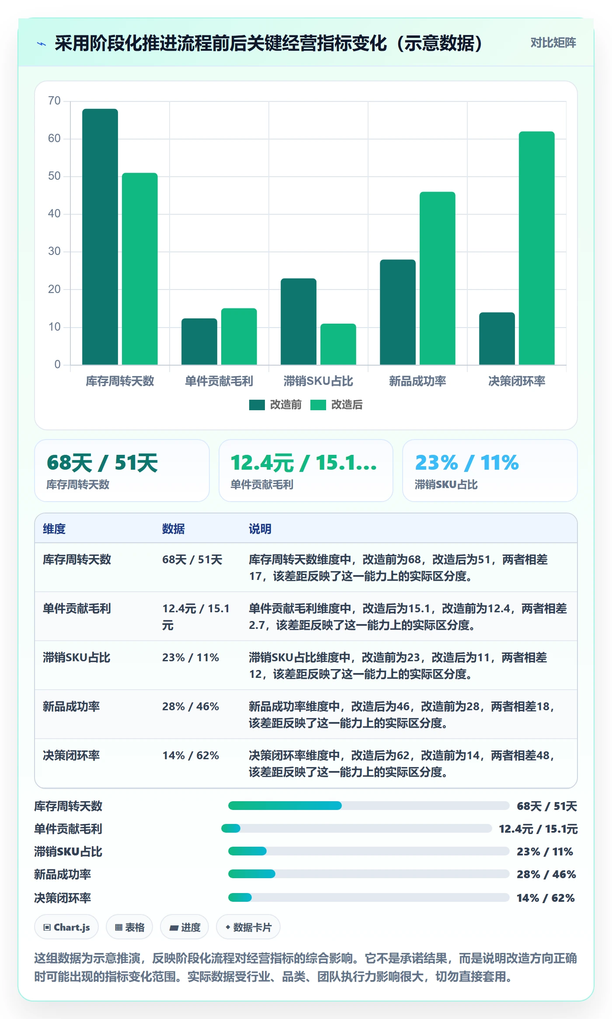Viewport: 612px width, 1019px height.
Task: Click the 新品成功率 x-axis label
Action: point(417,381)
